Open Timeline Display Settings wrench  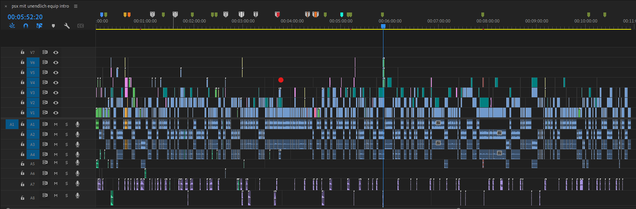pyautogui.click(x=67, y=25)
